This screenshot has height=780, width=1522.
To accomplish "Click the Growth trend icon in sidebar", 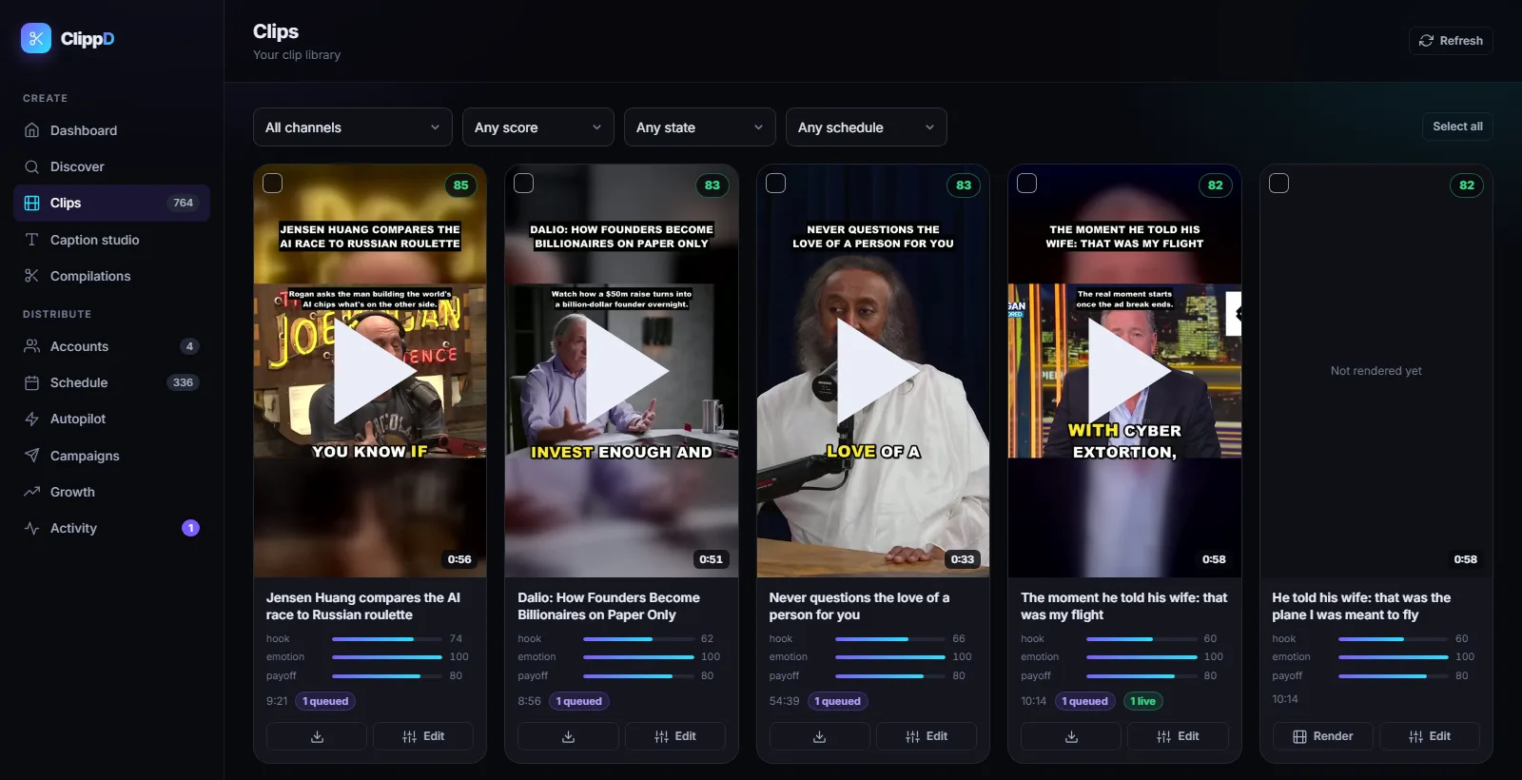I will (31, 492).
